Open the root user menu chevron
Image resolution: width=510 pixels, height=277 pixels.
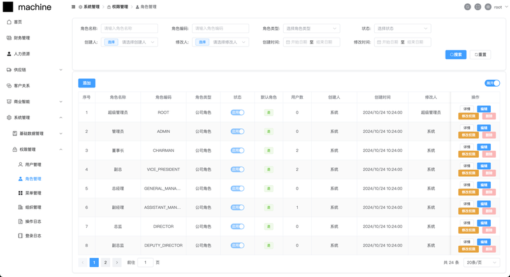pos(506,7)
